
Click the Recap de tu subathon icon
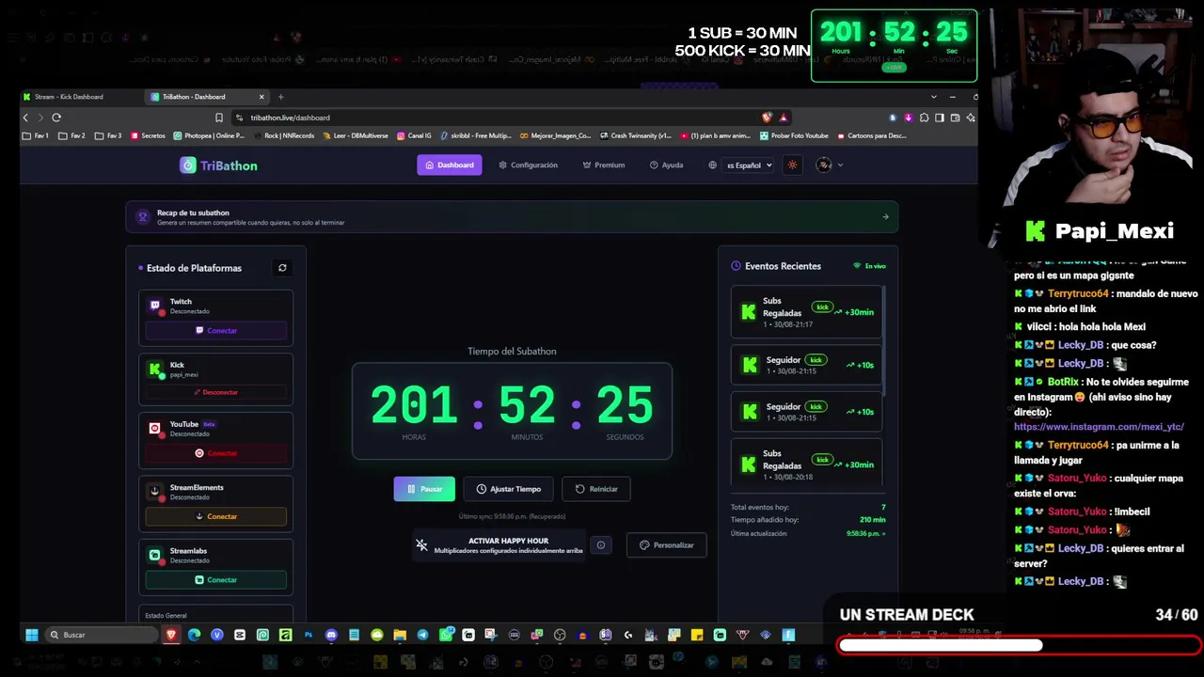tap(142, 217)
